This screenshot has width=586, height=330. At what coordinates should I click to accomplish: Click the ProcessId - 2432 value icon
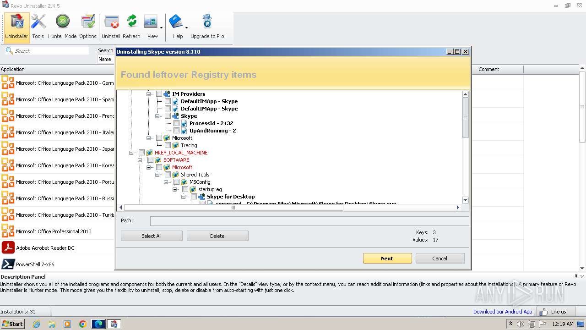pos(184,123)
